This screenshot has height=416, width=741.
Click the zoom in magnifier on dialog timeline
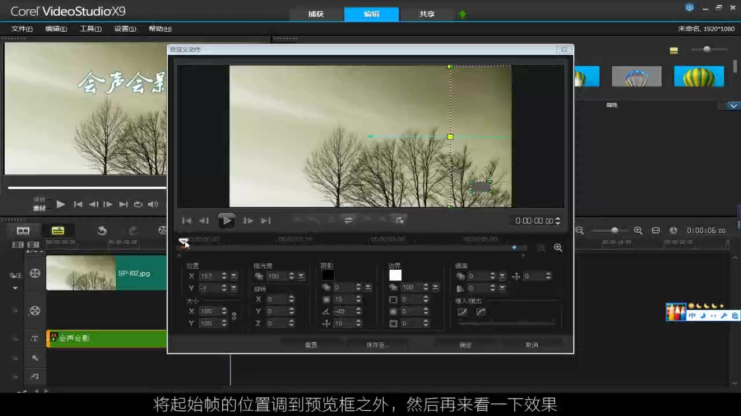coord(557,247)
